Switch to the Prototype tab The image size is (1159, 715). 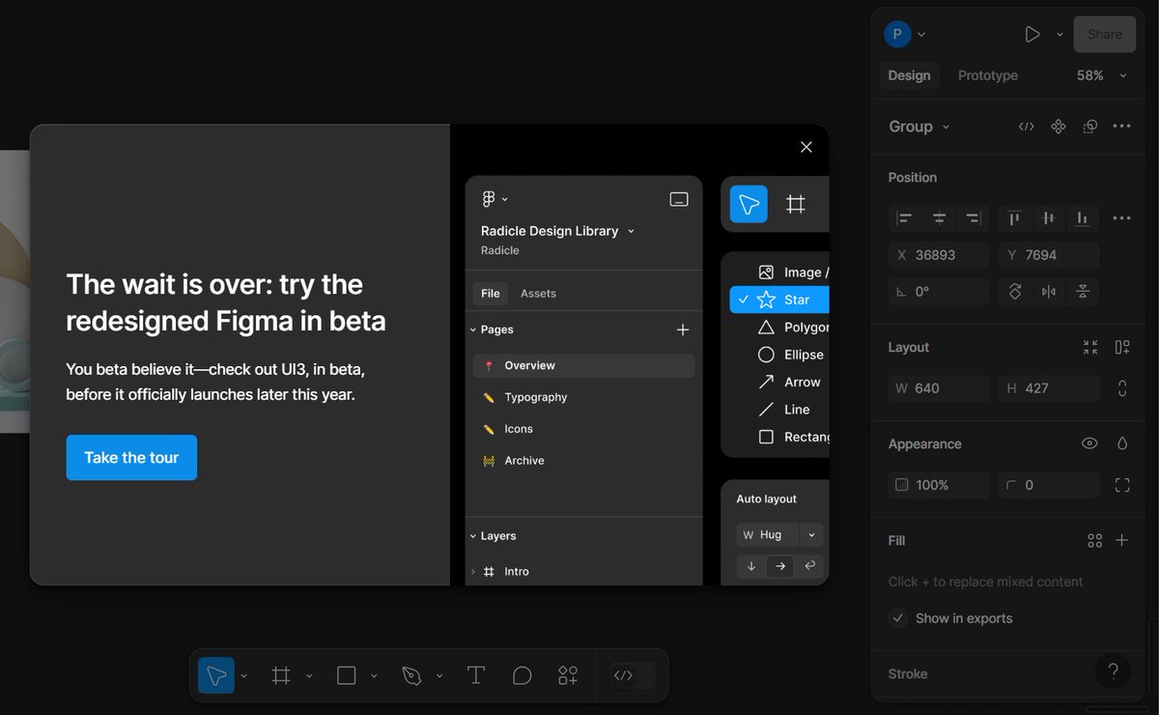(987, 74)
